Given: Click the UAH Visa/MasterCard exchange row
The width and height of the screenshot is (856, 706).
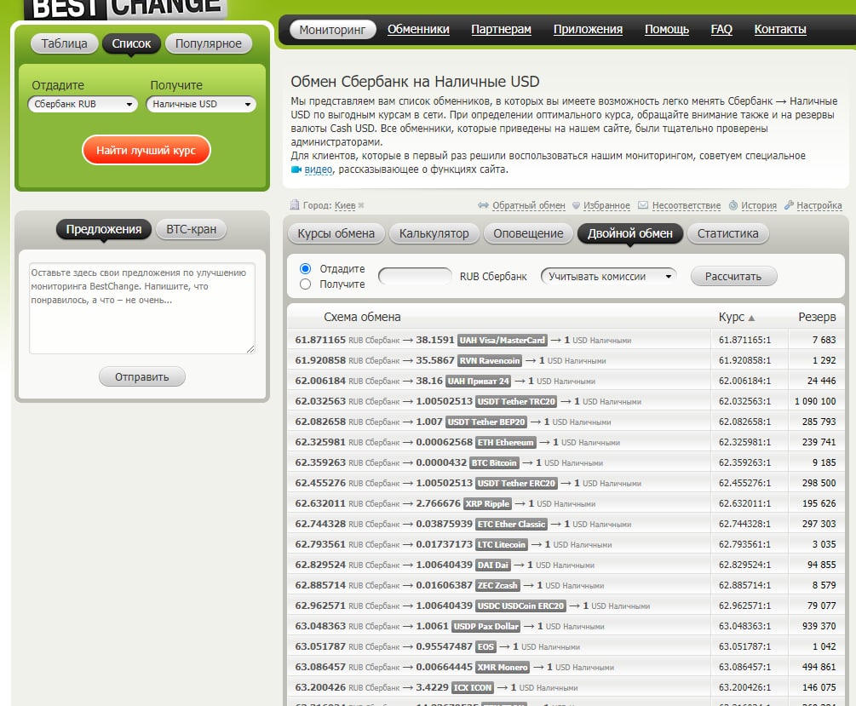Looking at the screenshot, I should (x=566, y=340).
